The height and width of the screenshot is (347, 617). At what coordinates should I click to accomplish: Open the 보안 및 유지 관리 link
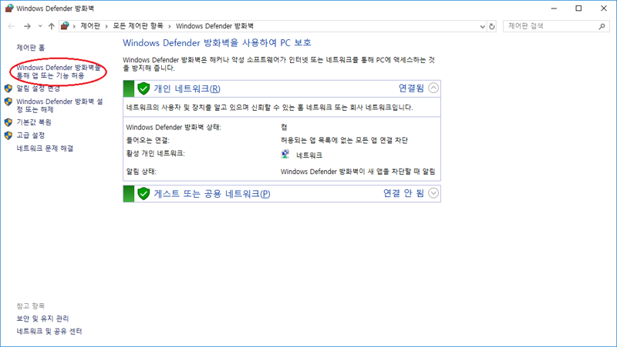pos(42,319)
